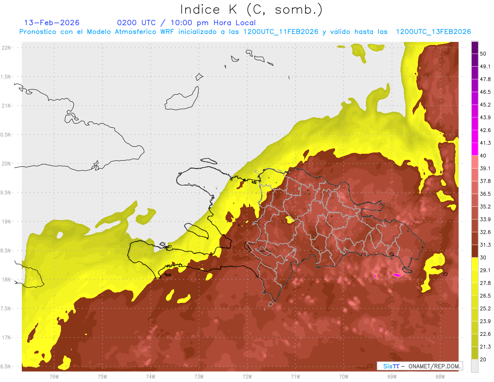Click the forecast end stamp "1200UTC_13FEB2026"

pyautogui.click(x=433, y=32)
